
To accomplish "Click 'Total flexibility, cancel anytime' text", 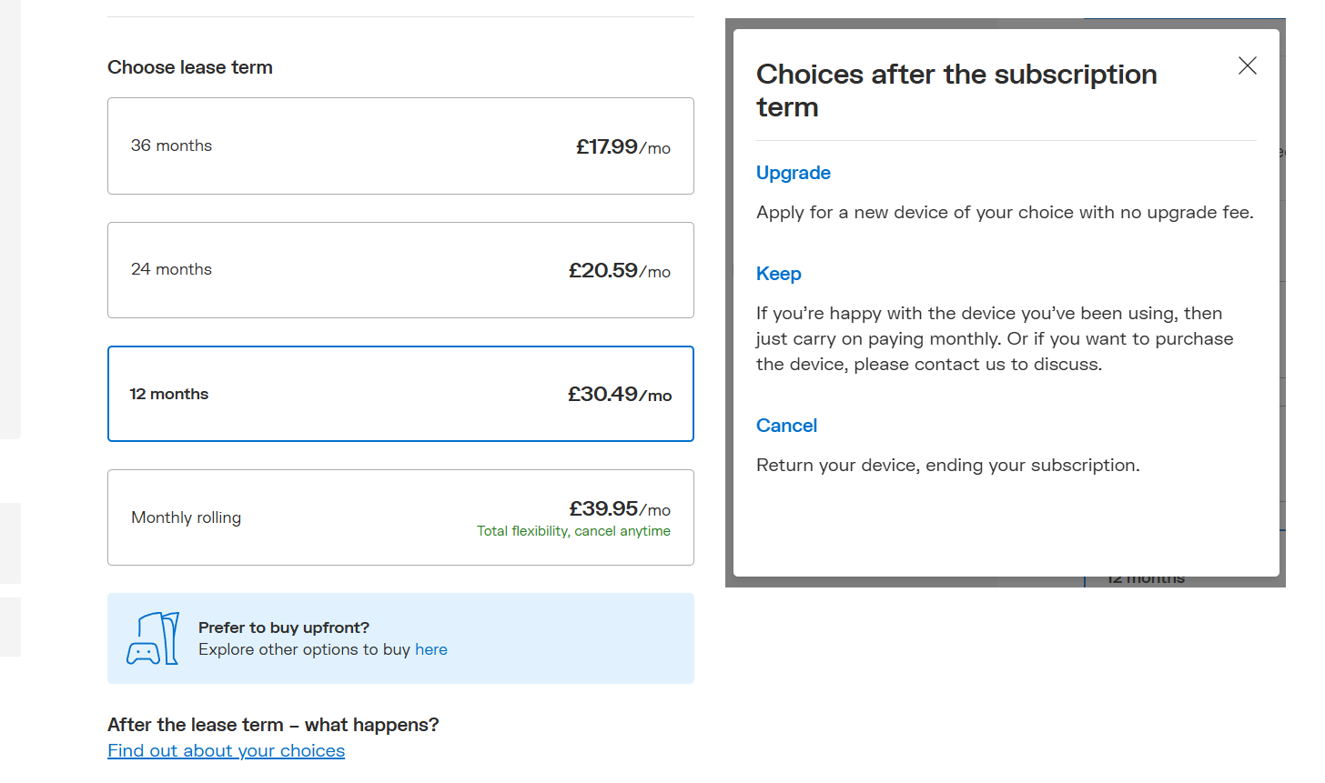I will pyautogui.click(x=573, y=531).
